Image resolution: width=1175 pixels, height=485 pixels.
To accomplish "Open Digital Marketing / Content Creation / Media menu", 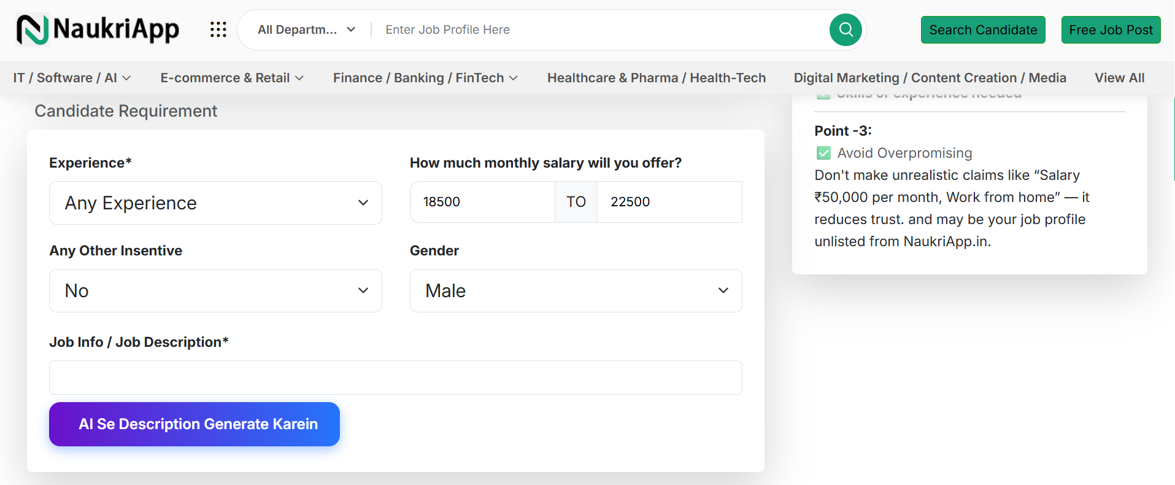I will [x=930, y=78].
